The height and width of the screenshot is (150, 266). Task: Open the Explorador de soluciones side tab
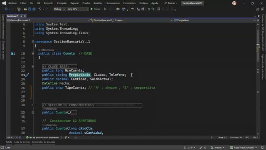coord(263,67)
